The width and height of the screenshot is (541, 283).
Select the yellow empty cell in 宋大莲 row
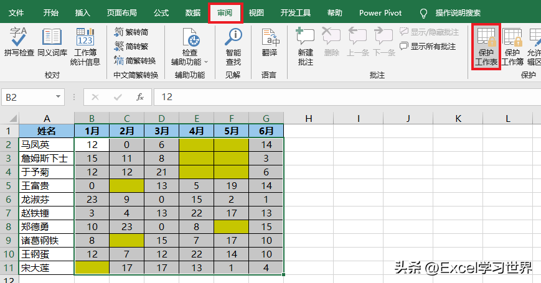click(x=92, y=268)
